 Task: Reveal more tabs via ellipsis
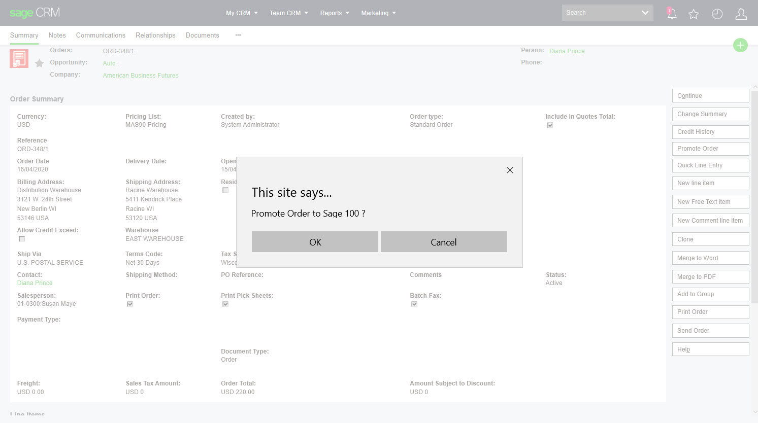coord(237,35)
